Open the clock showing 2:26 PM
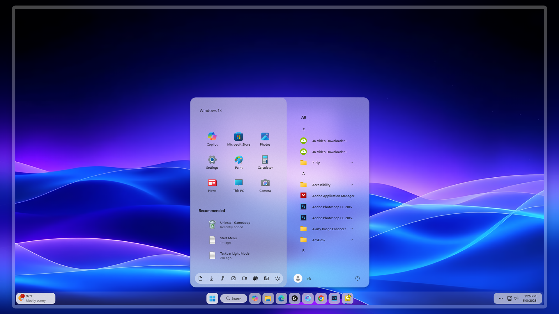The width and height of the screenshot is (559, 314). pyautogui.click(x=530, y=298)
